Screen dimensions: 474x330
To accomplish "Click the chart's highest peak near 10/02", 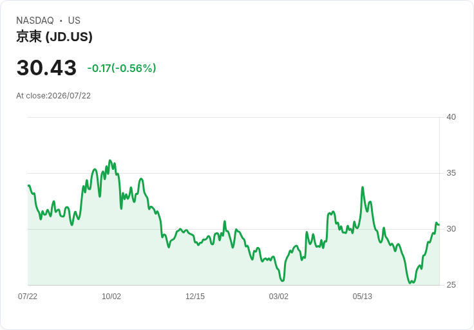I will coord(110,160).
